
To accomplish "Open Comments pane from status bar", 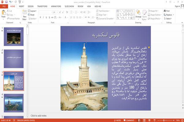I will click(129, 120).
